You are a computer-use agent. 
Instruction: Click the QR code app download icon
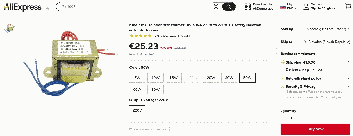click(x=248, y=7)
